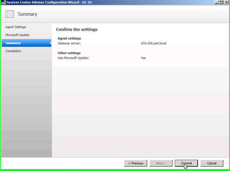The width and height of the screenshot is (230, 171).
Task: Select the Summary step in sidebar
Action: (13, 43)
